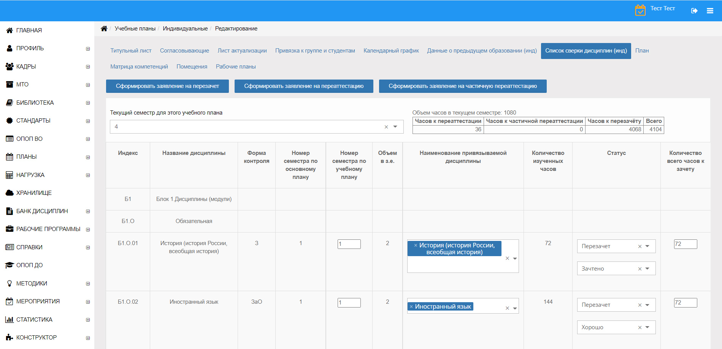Go to Индивидуальные breadcrumb link
722x349 pixels.
point(185,29)
